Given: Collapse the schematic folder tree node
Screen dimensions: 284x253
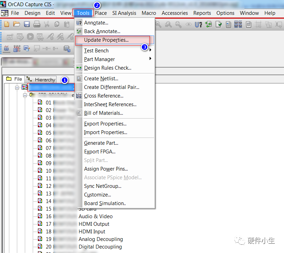Looking at the screenshot, I should pyautogui.click(x=25, y=95).
